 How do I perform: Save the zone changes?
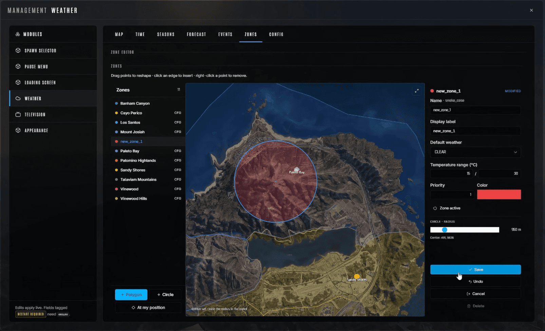pos(475,269)
